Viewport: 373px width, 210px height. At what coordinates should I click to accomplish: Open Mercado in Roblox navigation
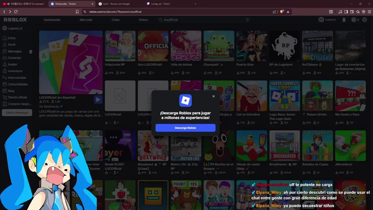tap(86, 20)
